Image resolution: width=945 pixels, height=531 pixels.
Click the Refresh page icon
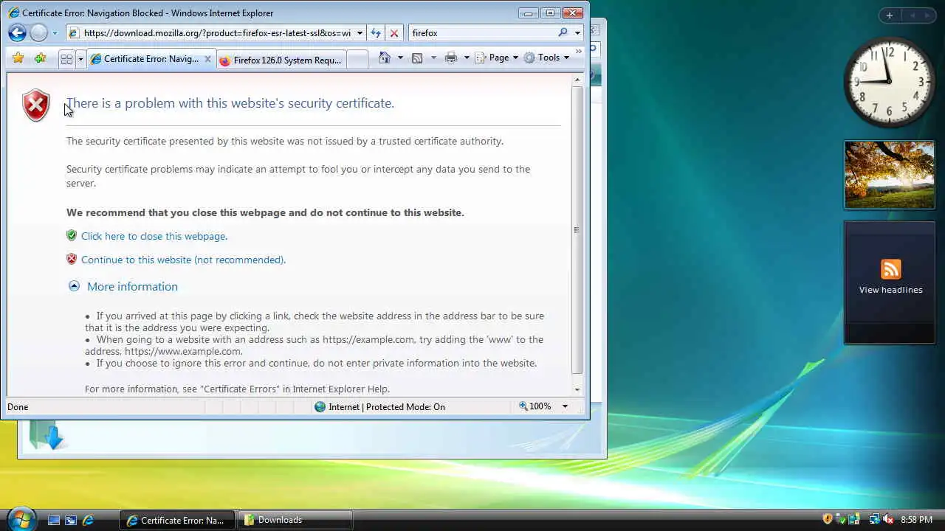point(376,33)
